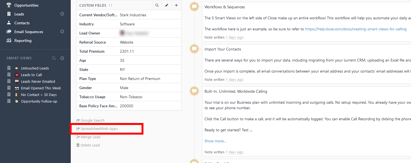Open the help.close.com smart views link
411x163 pixels.
356,29
